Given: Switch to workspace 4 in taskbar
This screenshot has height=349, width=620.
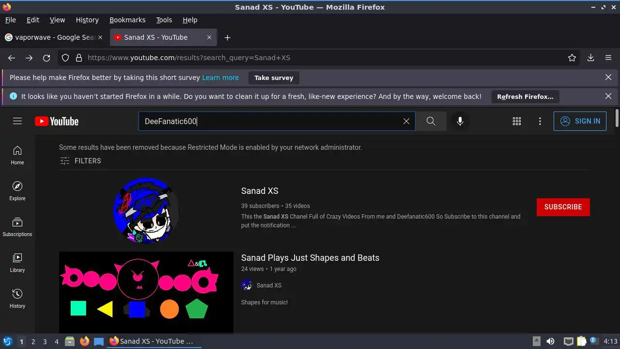Looking at the screenshot, I should [x=57, y=342].
